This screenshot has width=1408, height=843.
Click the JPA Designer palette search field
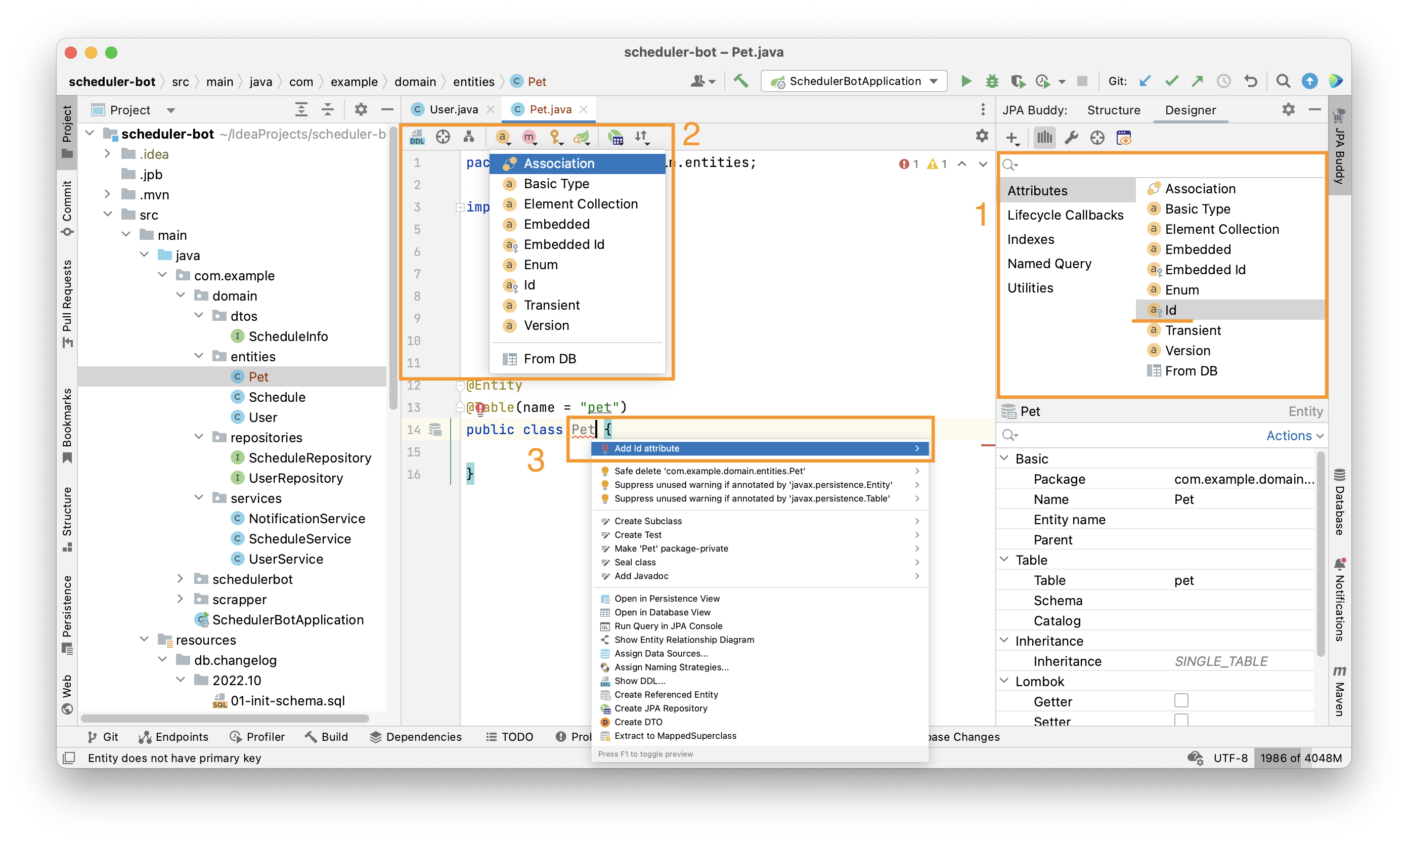tap(1164, 165)
